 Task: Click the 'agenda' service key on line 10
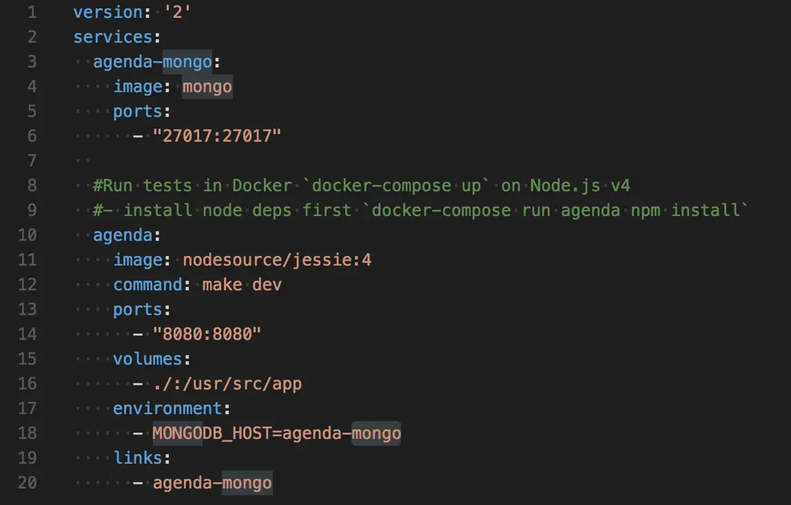point(123,235)
